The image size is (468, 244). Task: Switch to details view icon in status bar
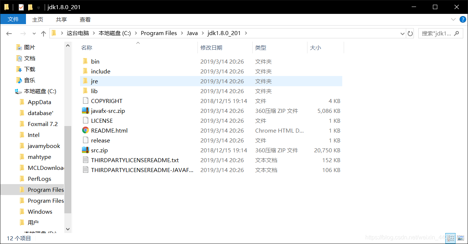(x=450, y=238)
